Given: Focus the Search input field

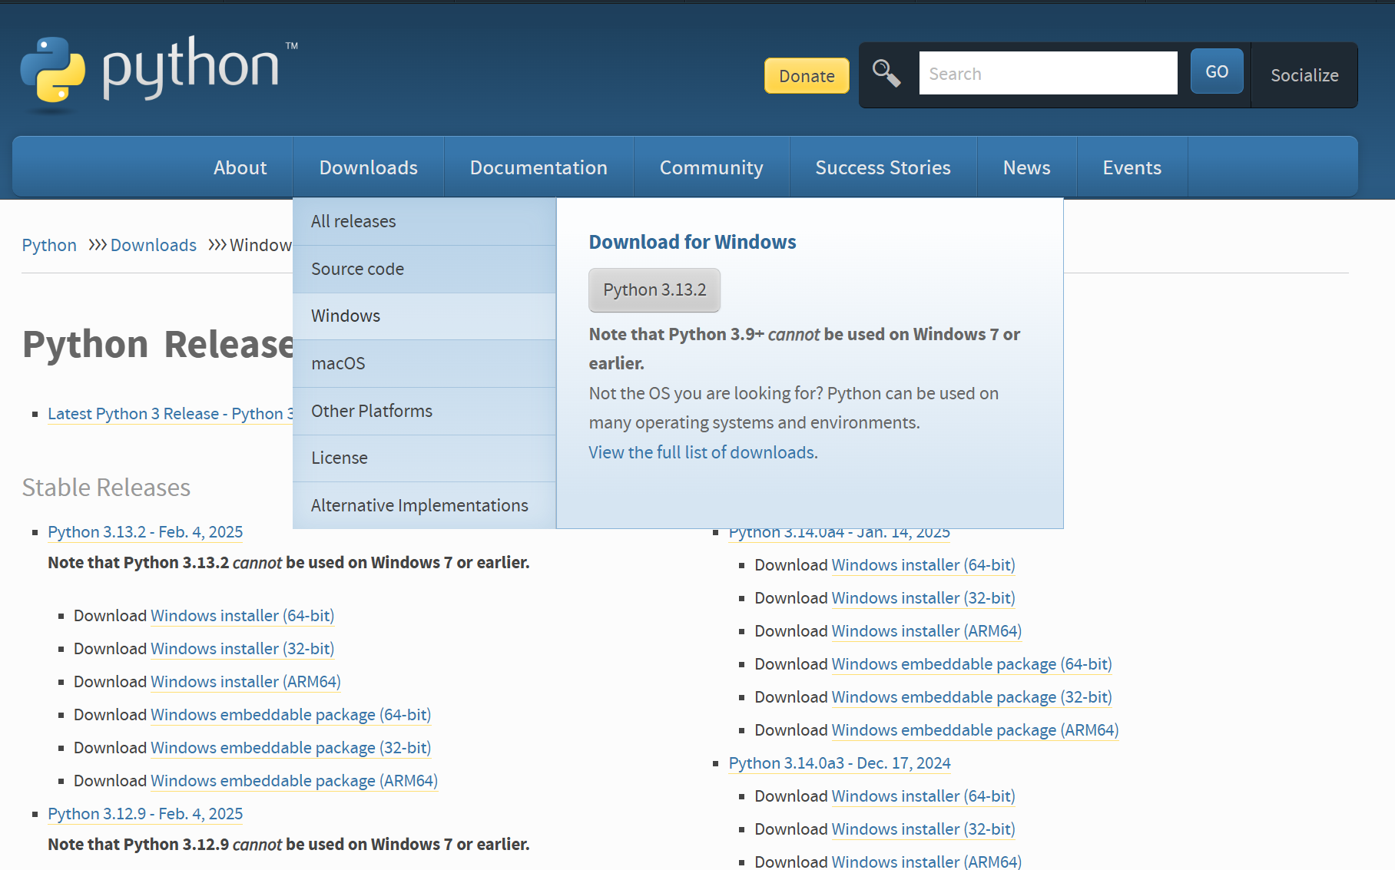Looking at the screenshot, I should click(x=1048, y=73).
